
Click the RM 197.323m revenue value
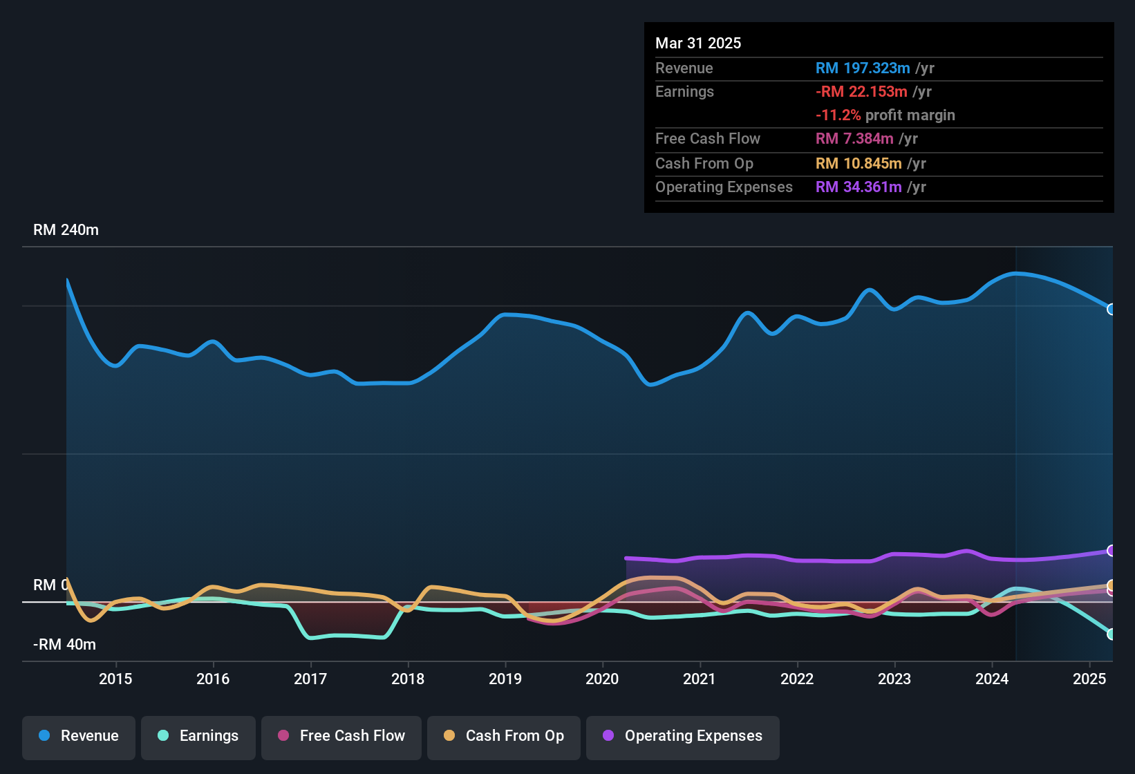click(x=863, y=68)
